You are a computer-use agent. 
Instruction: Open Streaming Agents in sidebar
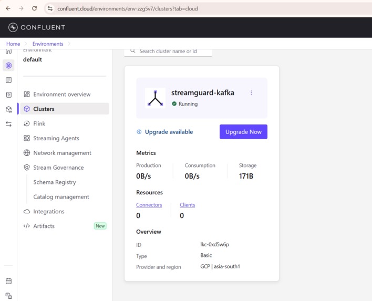65,138
